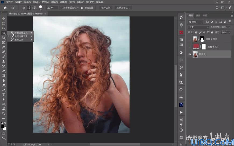Choose New selection mode icon
The height and width of the screenshot is (146, 234).
23,8
